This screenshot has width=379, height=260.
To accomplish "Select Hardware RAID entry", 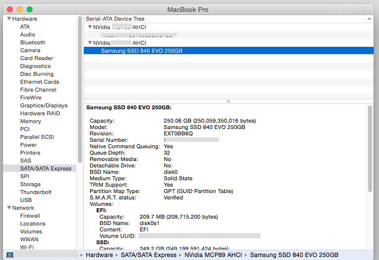I will pos(40,113).
